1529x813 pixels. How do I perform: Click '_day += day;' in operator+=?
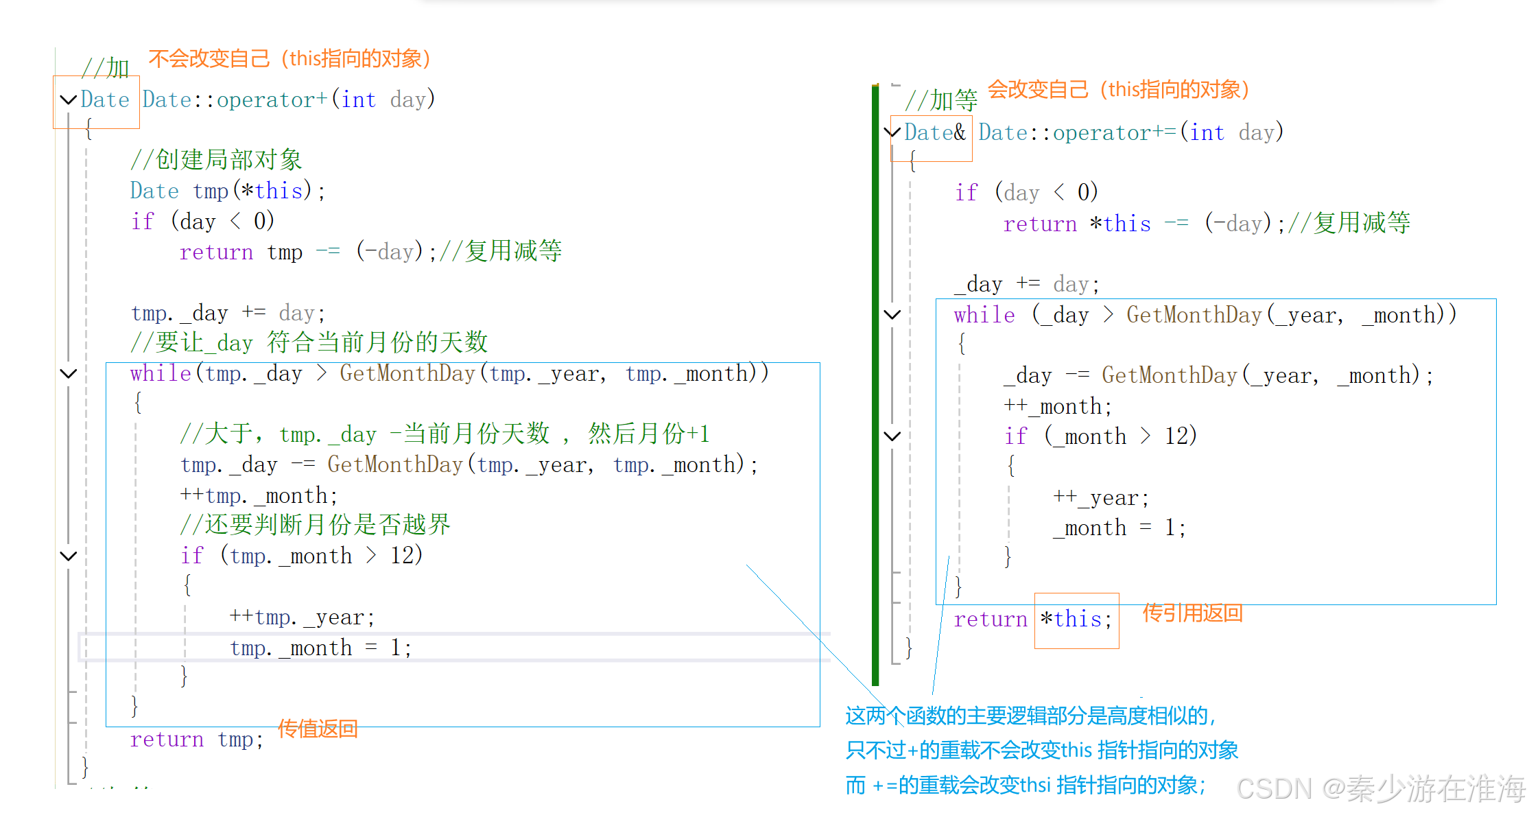click(1028, 284)
